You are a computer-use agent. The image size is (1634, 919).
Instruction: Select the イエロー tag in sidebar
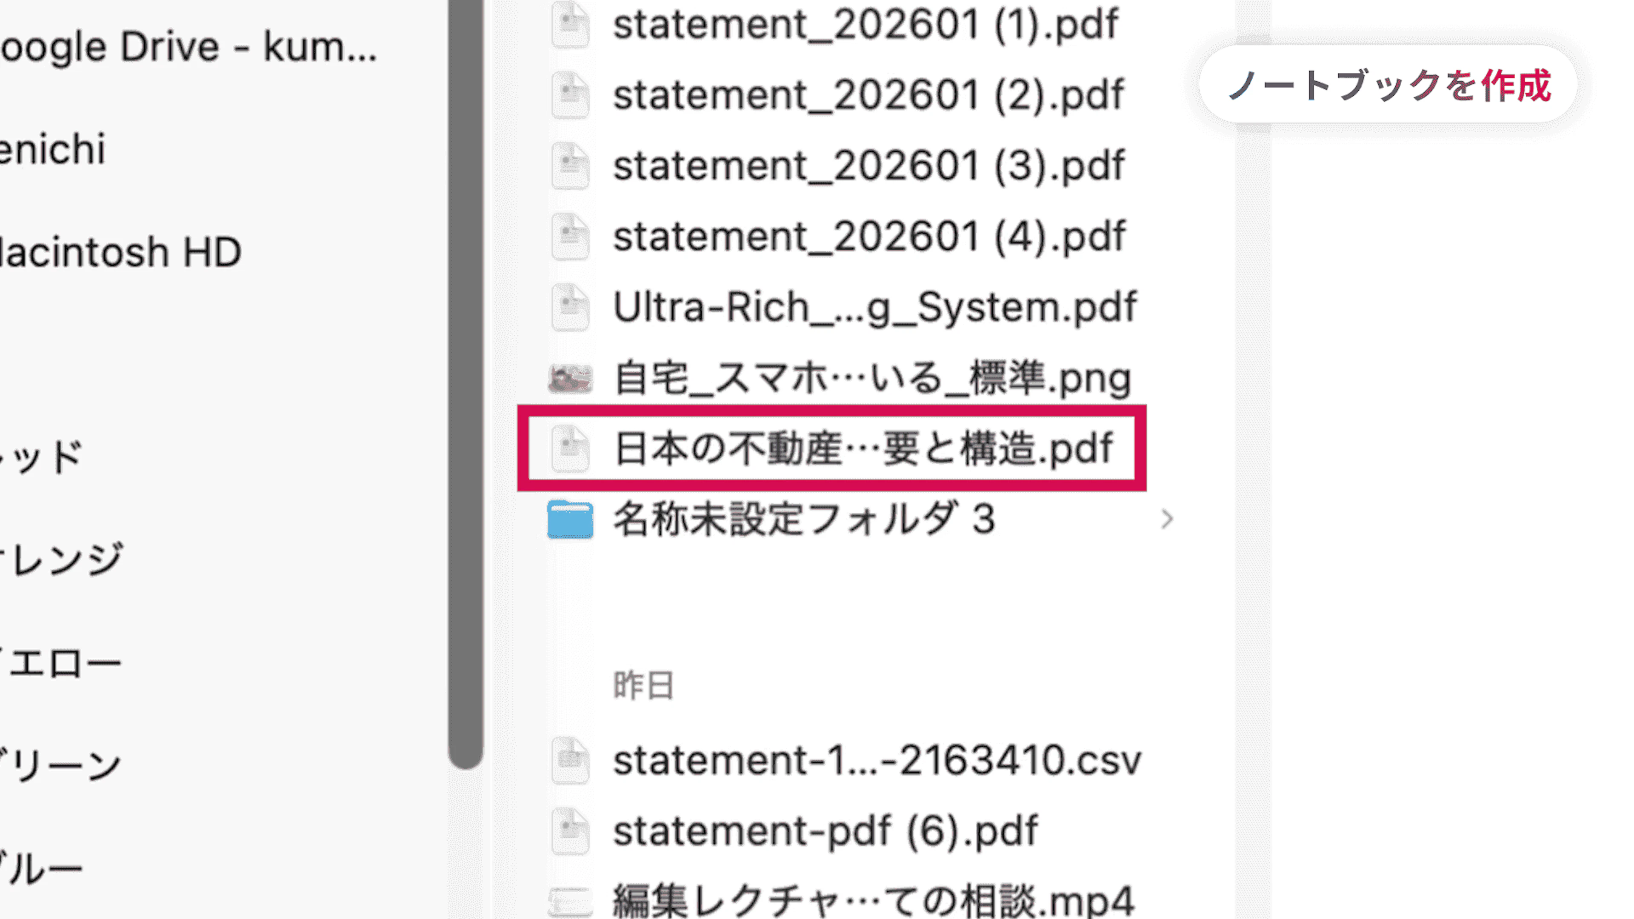click(x=60, y=663)
